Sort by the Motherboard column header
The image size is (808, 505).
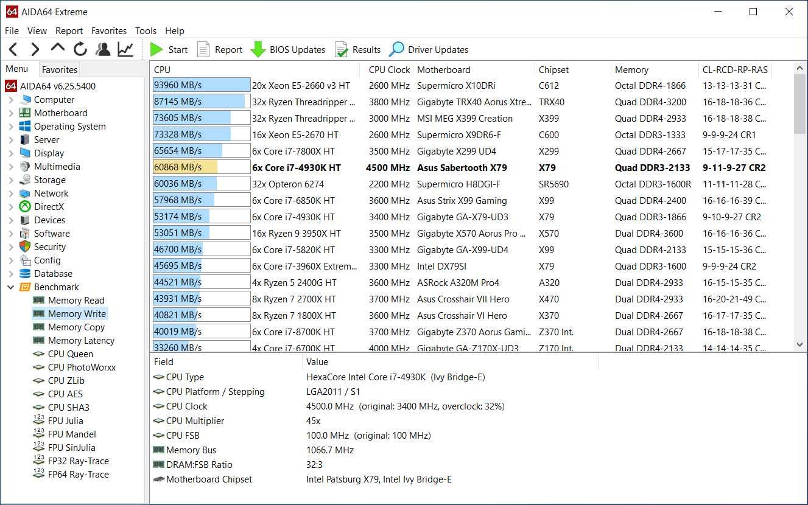[x=474, y=70]
